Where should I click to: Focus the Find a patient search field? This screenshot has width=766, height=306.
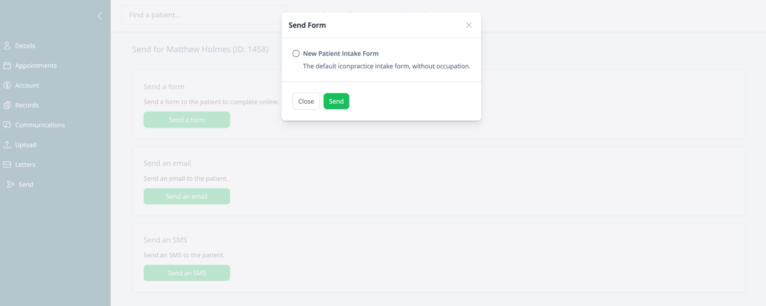(202, 15)
